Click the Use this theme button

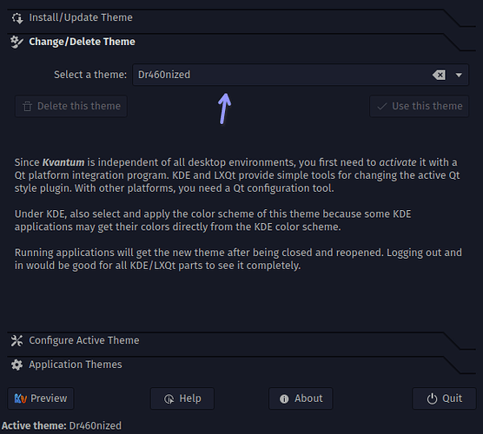coord(419,106)
